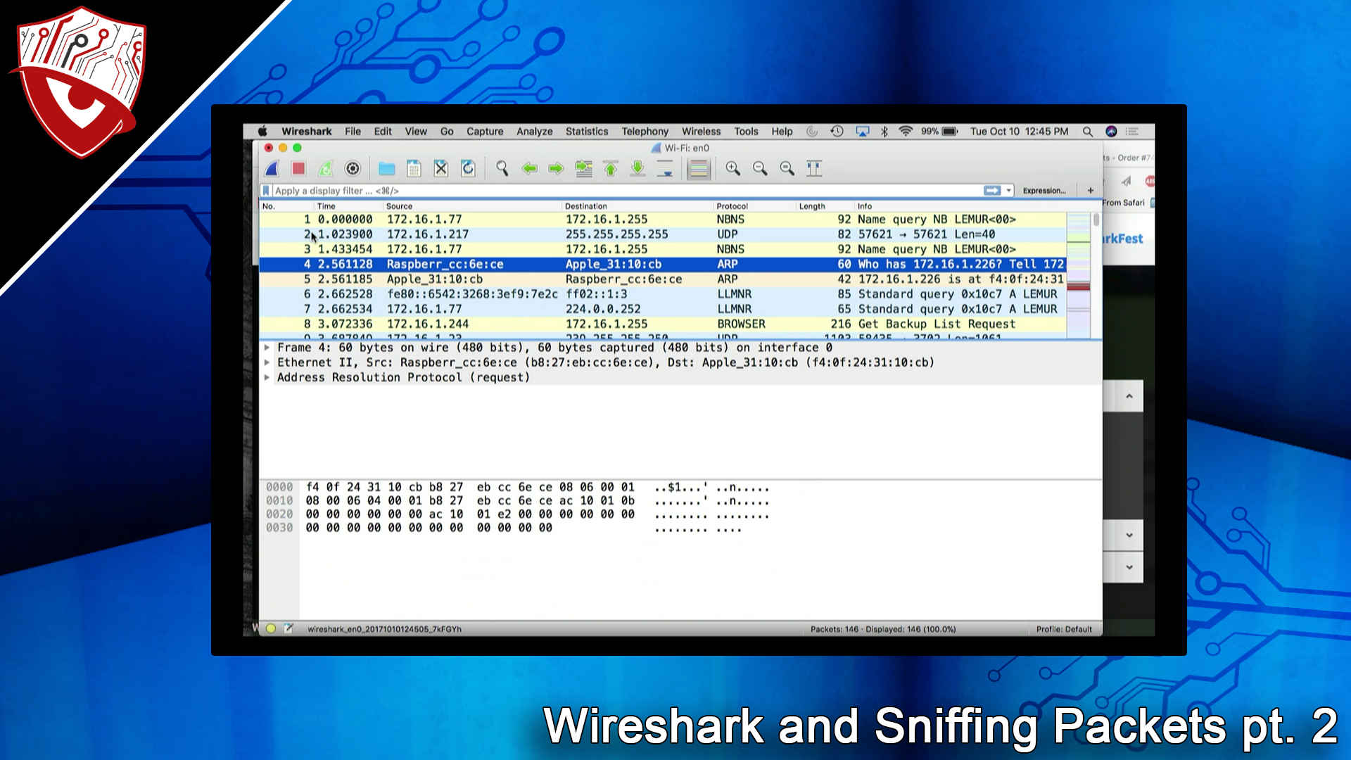Open the Wireshark application menu

[307, 132]
